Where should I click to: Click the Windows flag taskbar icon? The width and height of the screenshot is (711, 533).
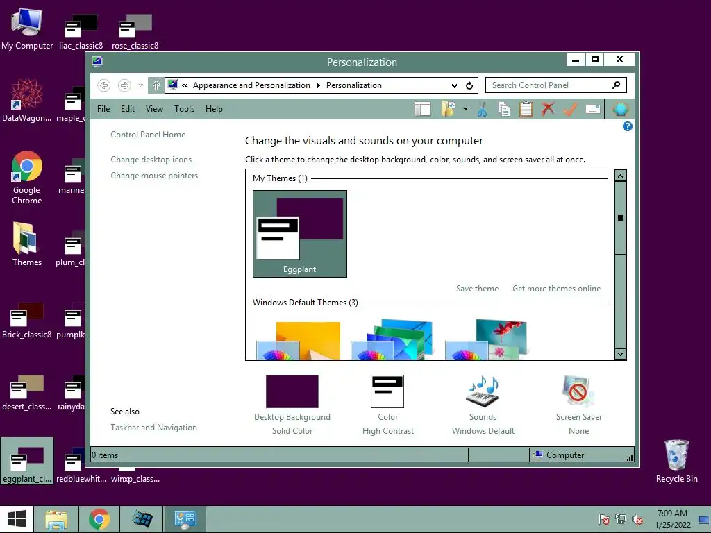click(x=142, y=519)
